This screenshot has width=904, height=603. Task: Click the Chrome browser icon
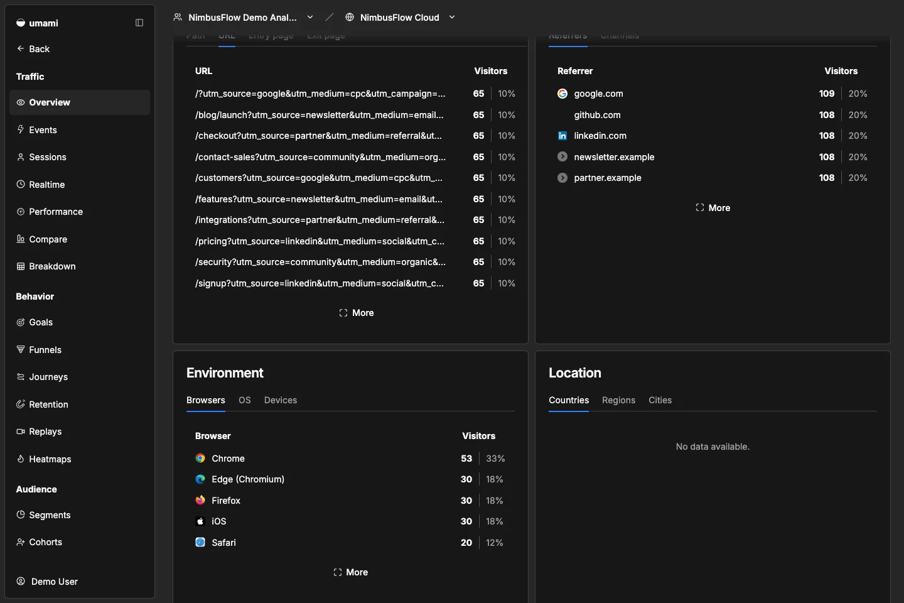(200, 459)
